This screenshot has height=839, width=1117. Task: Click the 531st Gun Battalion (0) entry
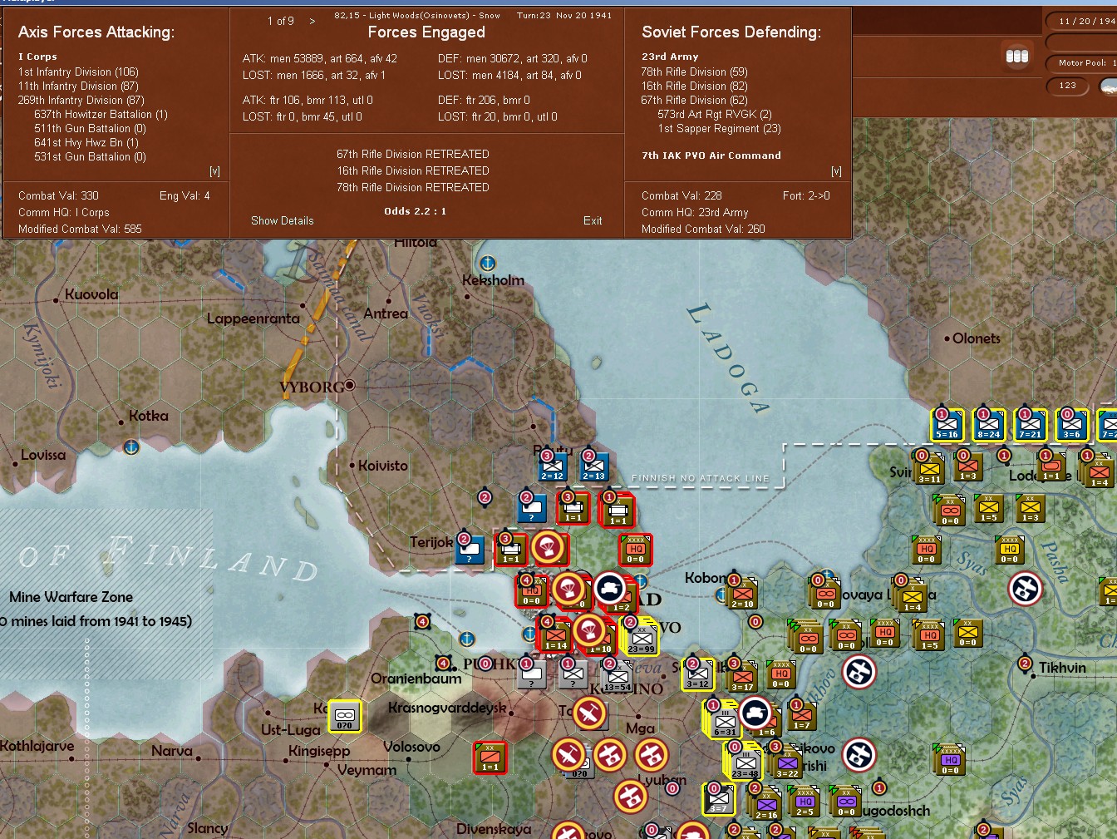click(x=90, y=157)
